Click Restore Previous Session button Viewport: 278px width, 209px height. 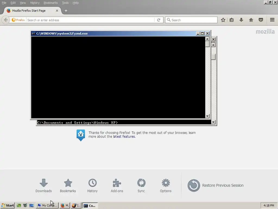(215, 185)
